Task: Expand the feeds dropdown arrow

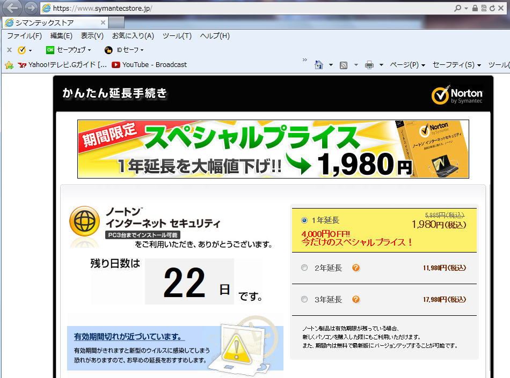Action: click(x=356, y=65)
